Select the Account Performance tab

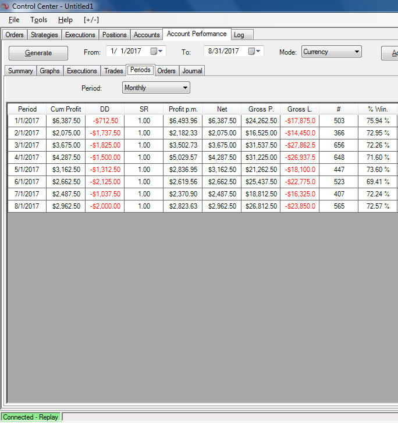pyautogui.click(x=197, y=34)
